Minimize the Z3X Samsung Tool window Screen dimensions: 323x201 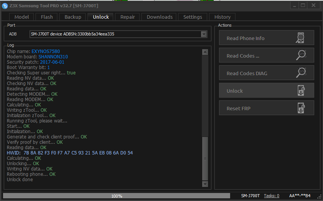tap(295, 6)
